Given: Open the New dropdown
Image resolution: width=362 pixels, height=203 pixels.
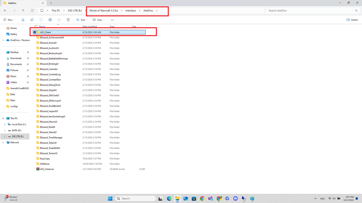Looking at the screenshot, I should 9,20.
